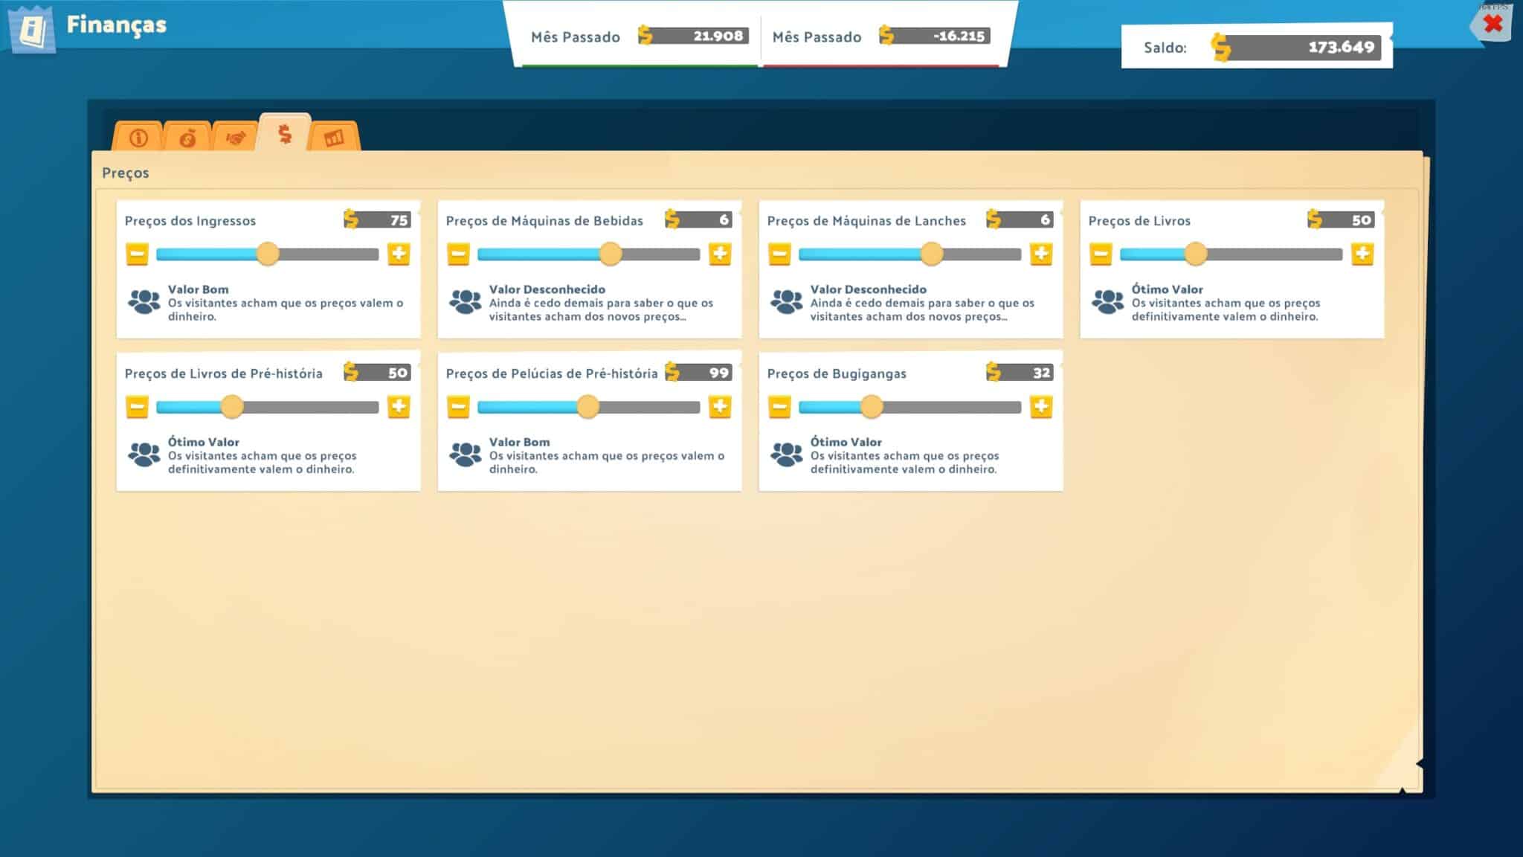Screen dimensions: 1523x857
Task: Click the visitors icon under ticket prices
Action: coord(144,302)
